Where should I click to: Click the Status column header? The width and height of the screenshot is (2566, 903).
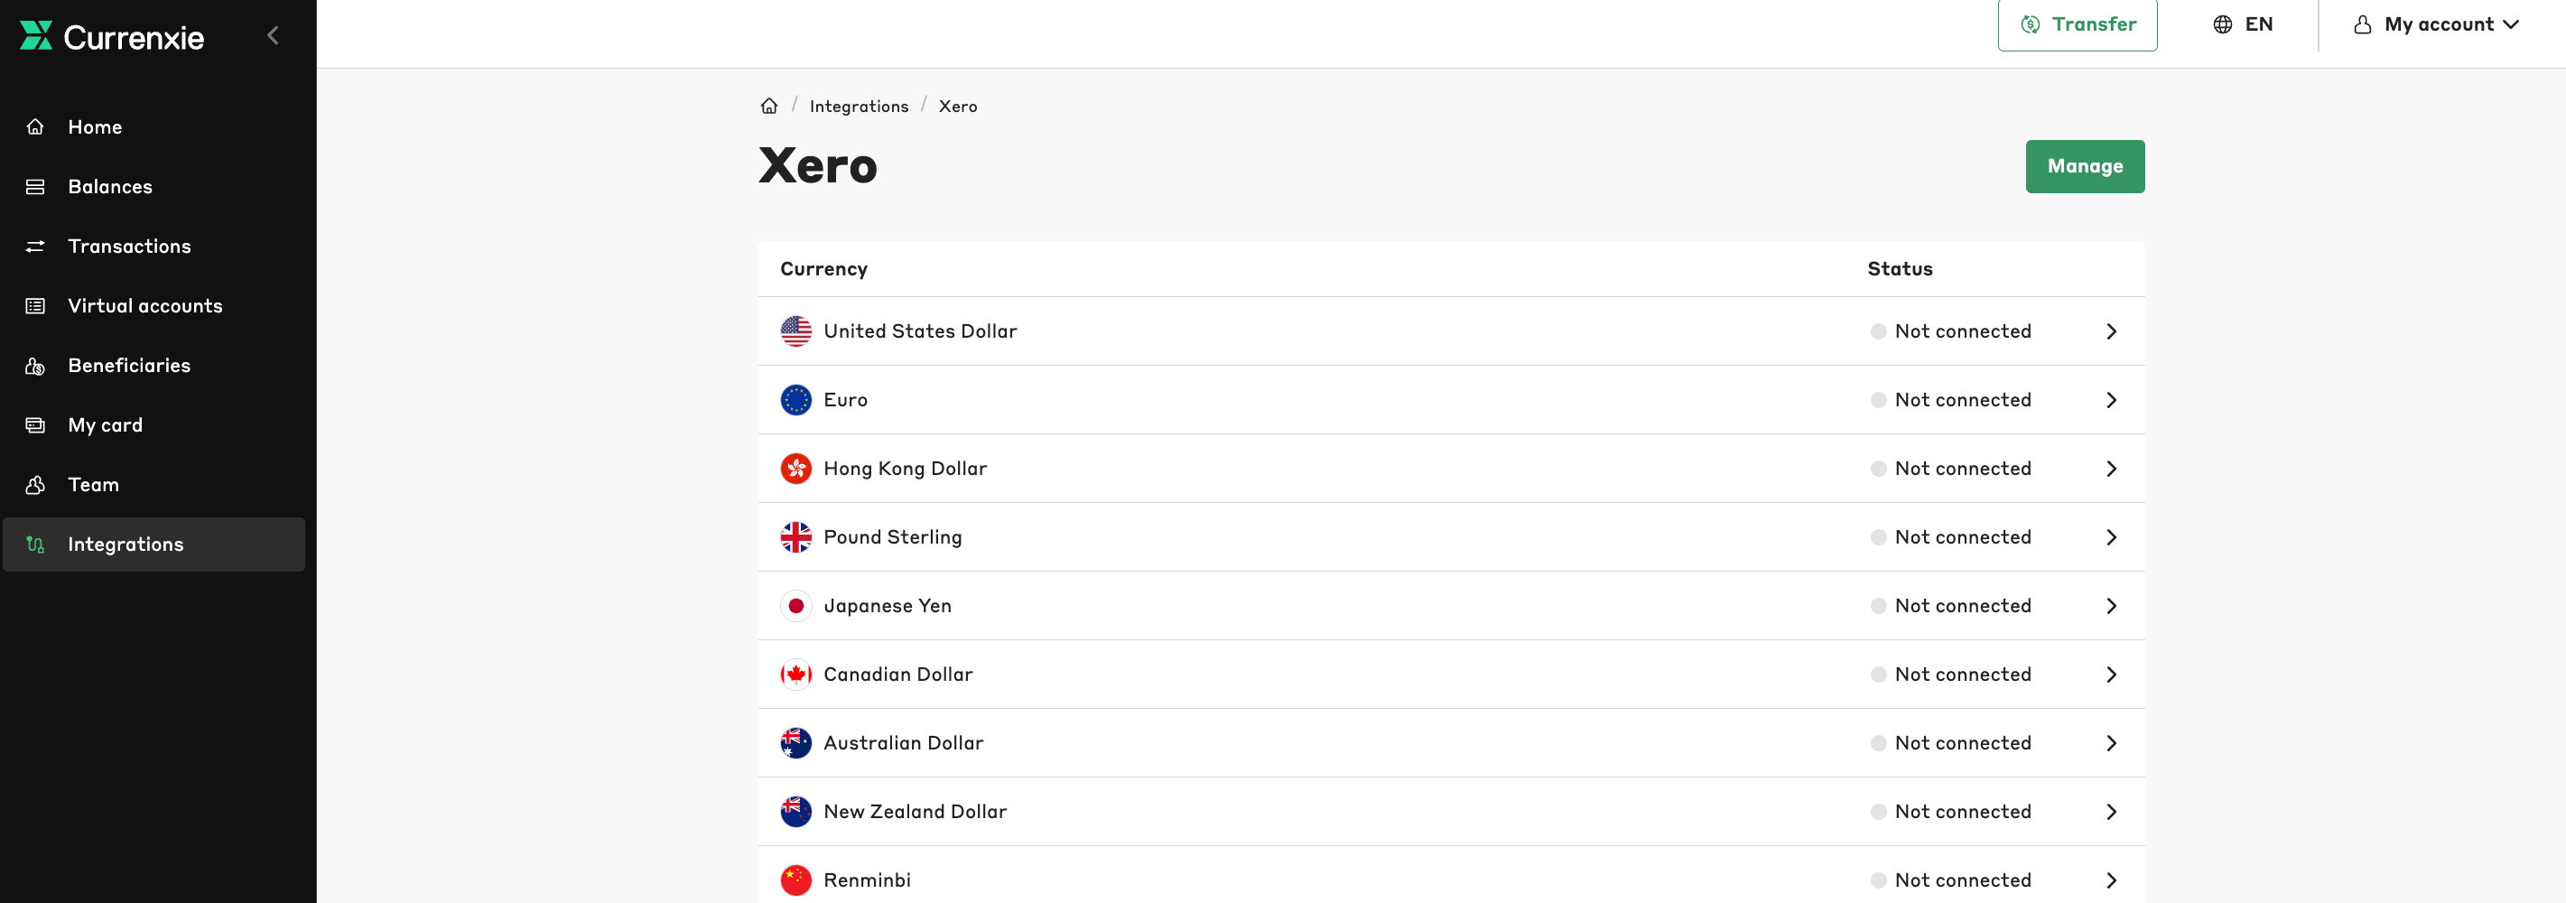[x=1900, y=269]
